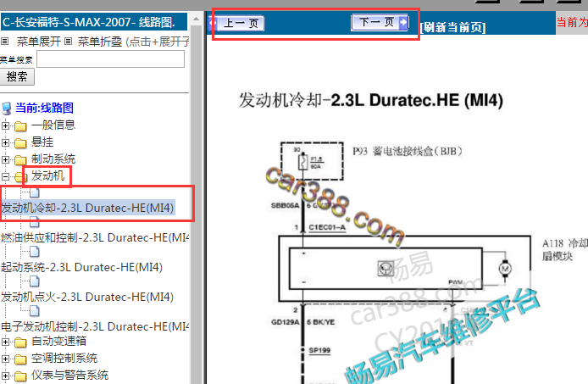Open the 空调控制系统 tree item
The height and width of the screenshot is (384, 588).
pos(64,358)
